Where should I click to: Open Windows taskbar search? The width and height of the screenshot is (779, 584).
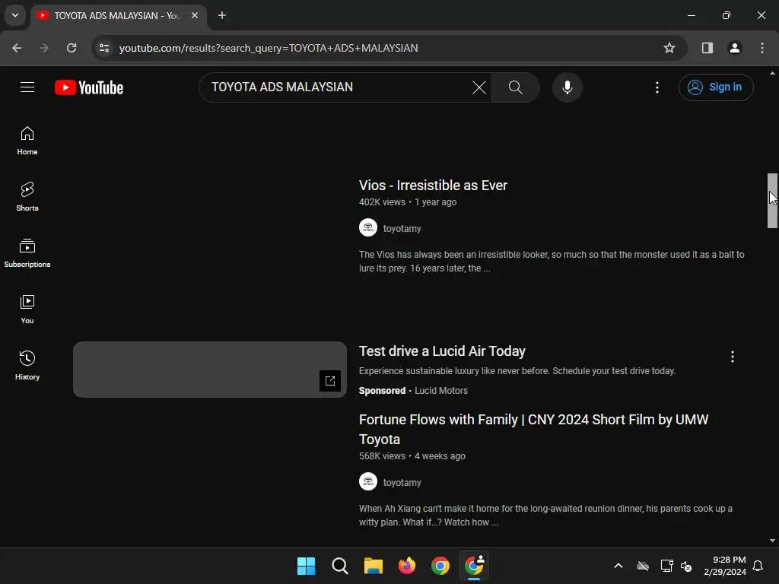(x=340, y=566)
